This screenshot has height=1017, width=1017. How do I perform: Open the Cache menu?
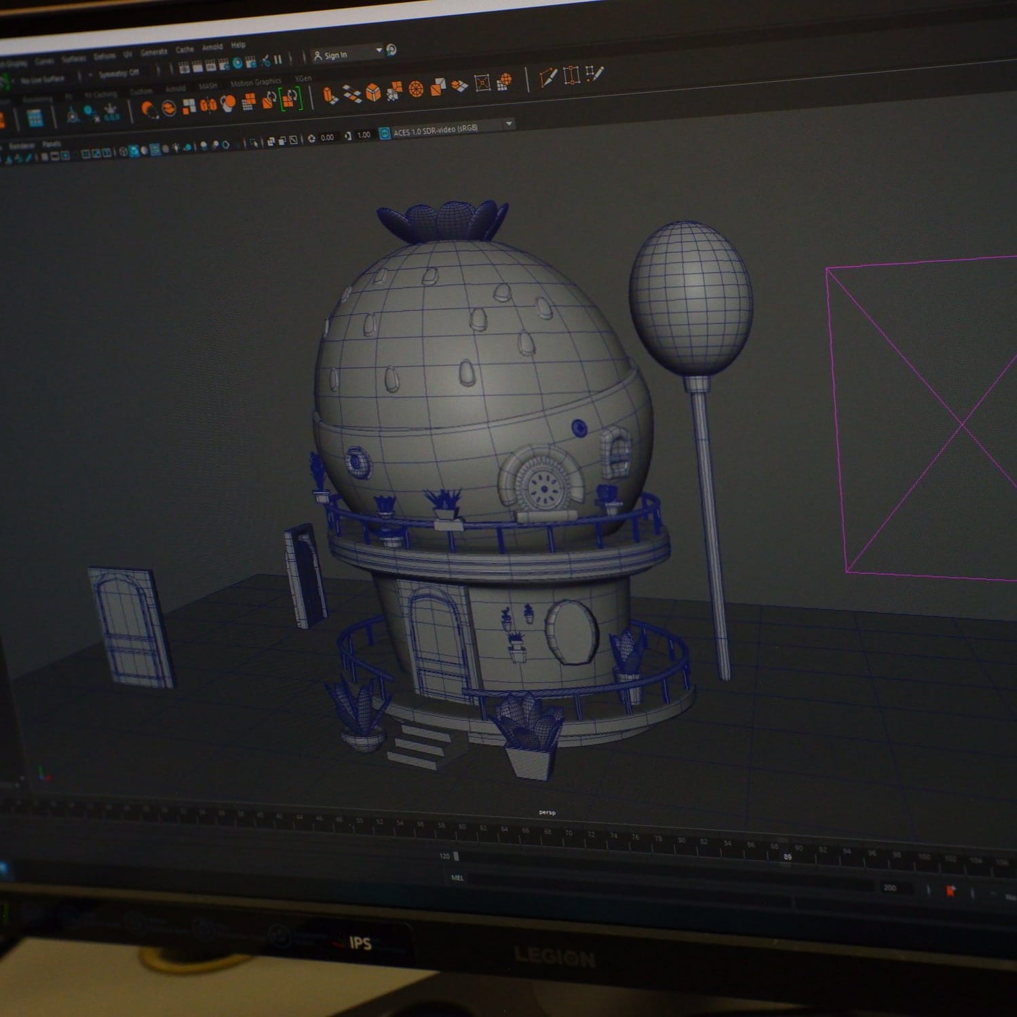click(x=185, y=49)
